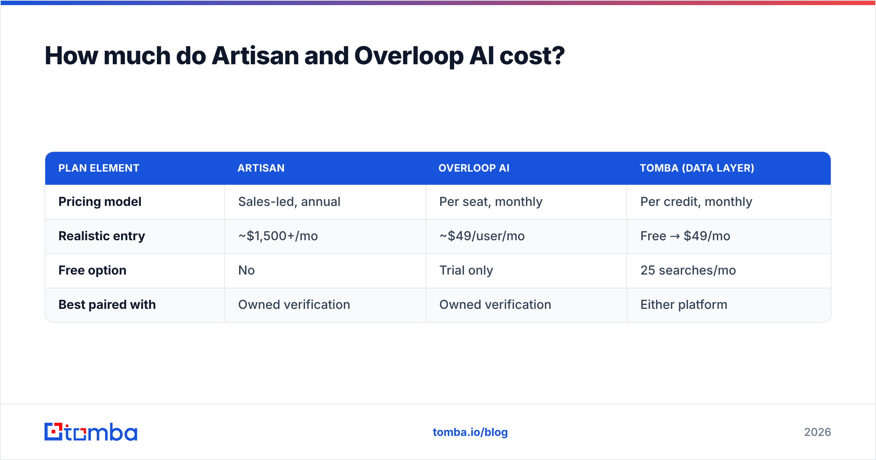Click the ~$1,500+/mo value
Image resolution: width=876 pixels, height=460 pixels.
point(278,236)
